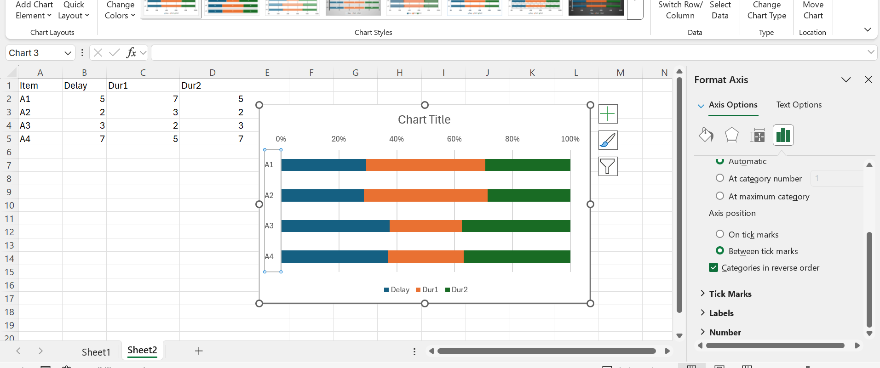Select At category number radio button
This screenshot has width=880, height=368.
pos(720,178)
